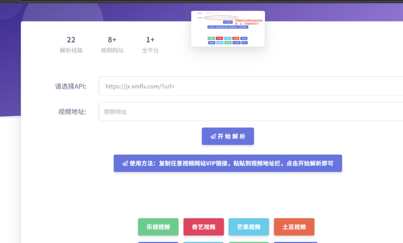Click the 请选择API label
This screenshot has width=403, height=243.
(71, 86)
